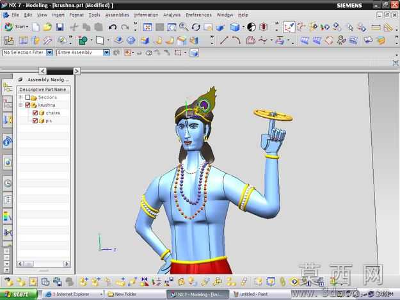
Task: Click the Mirror Assembly icon in bottom toolbar
Action: point(144,281)
